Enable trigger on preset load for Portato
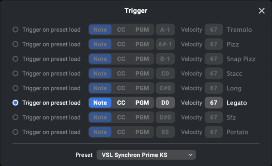This screenshot has height=166, width=272. (x=15, y=132)
